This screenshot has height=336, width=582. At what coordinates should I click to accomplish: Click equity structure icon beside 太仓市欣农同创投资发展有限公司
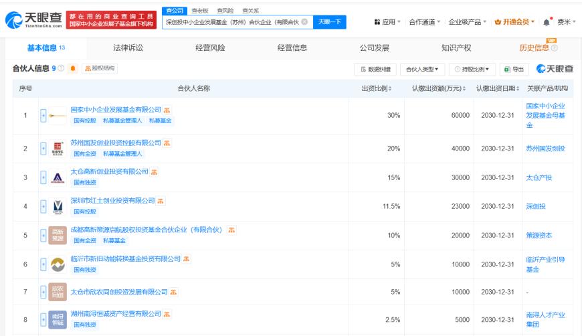pyautogui.click(x=173, y=292)
